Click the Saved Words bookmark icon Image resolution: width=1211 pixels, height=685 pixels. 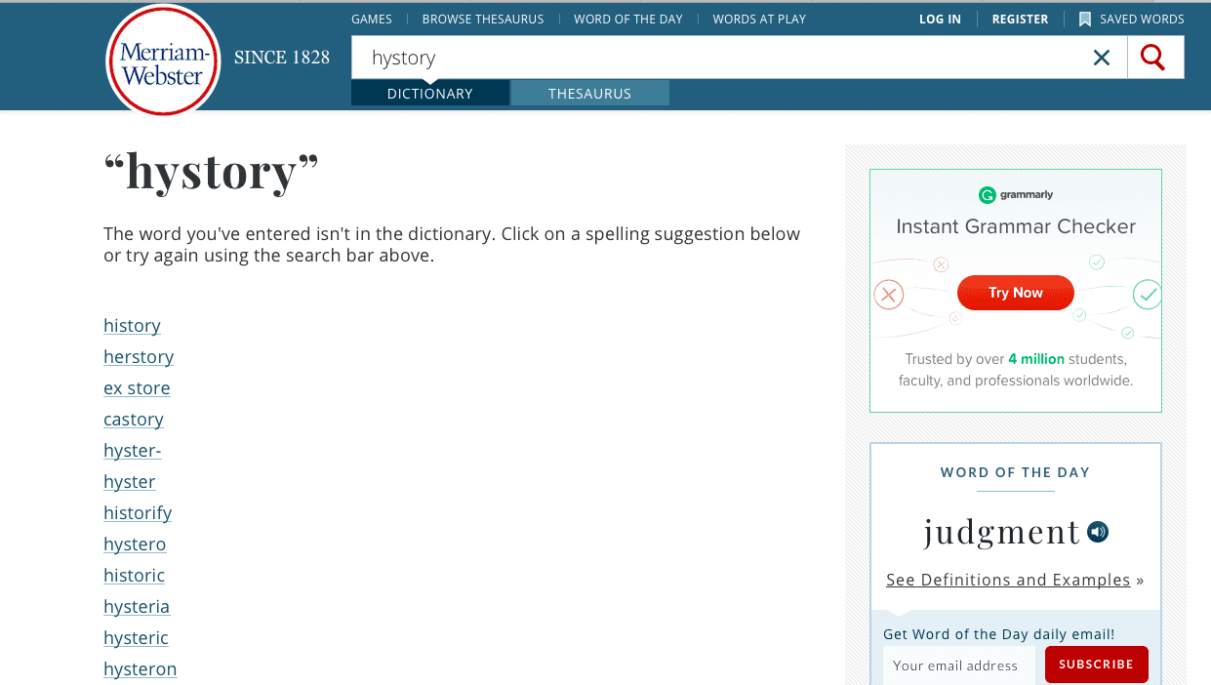pos(1084,19)
